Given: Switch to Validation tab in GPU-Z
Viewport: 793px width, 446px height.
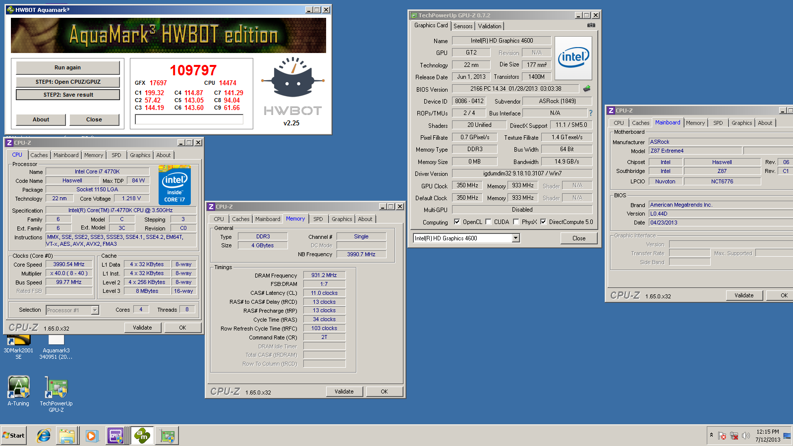Looking at the screenshot, I should click(x=490, y=26).
